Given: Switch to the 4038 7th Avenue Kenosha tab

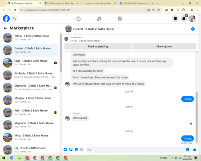Looking at the screenshot, I should click(136, 3).
